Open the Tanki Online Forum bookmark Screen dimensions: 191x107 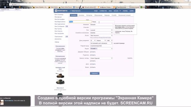(x=65, y=7)
